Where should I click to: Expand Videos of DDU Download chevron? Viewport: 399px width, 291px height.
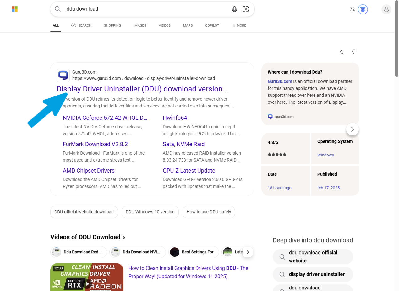[124, 238]
